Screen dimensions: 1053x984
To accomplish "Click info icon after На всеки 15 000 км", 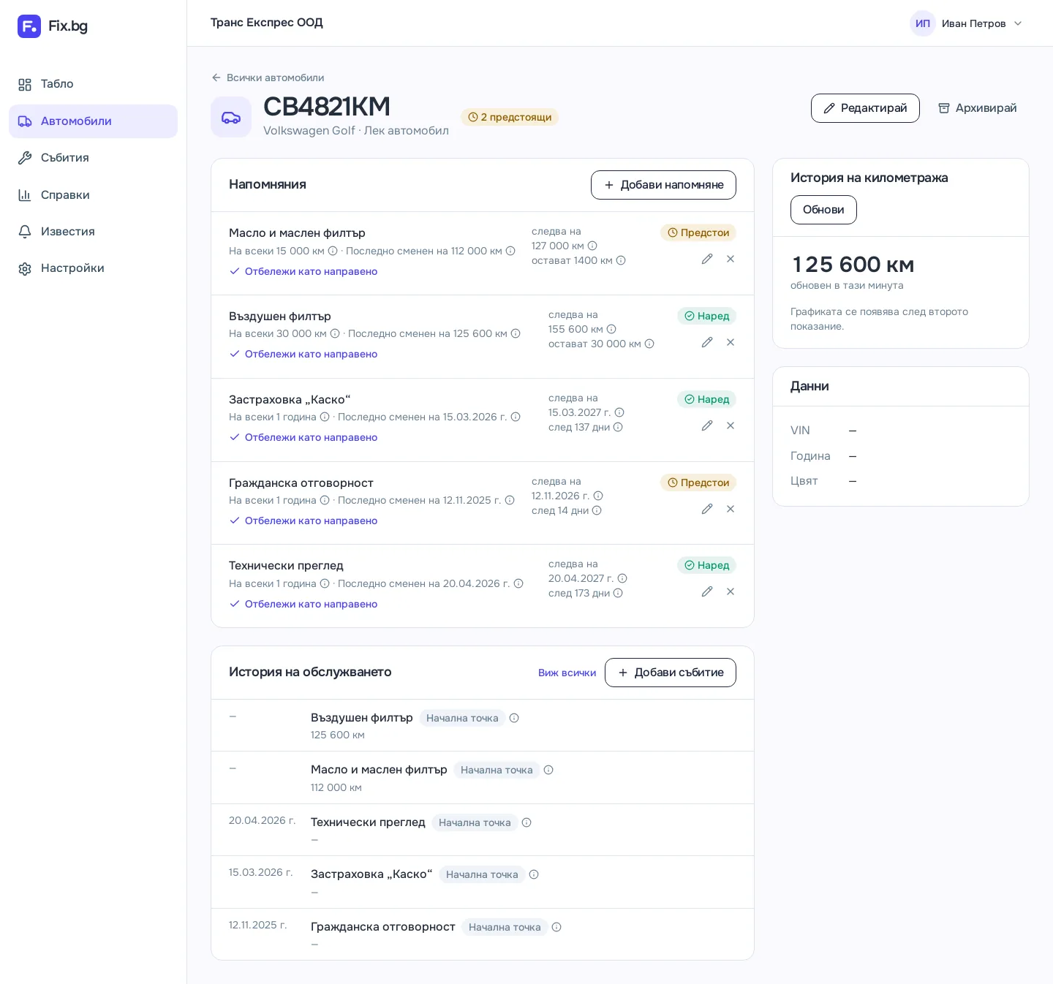I will (x=333, y=251).
